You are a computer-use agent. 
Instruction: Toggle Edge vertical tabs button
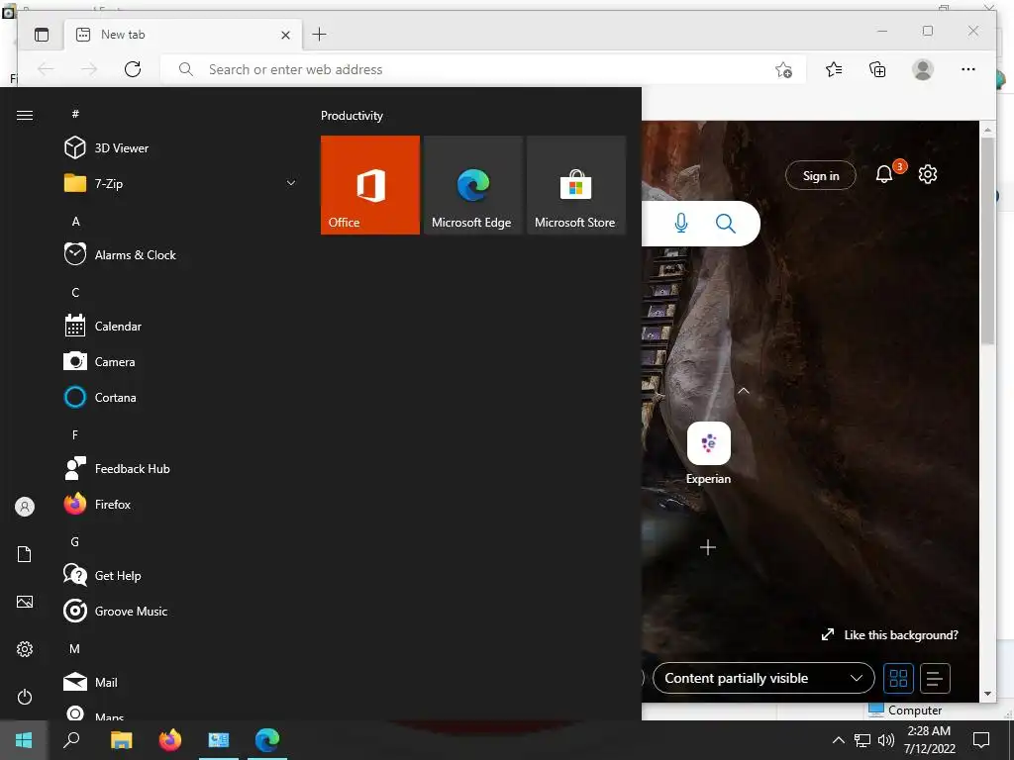[42, 35]
